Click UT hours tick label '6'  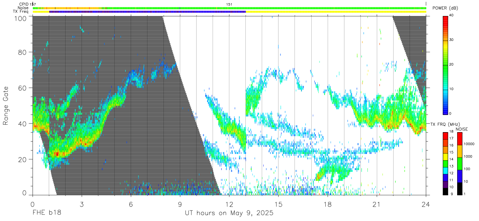tap(131, 204)
